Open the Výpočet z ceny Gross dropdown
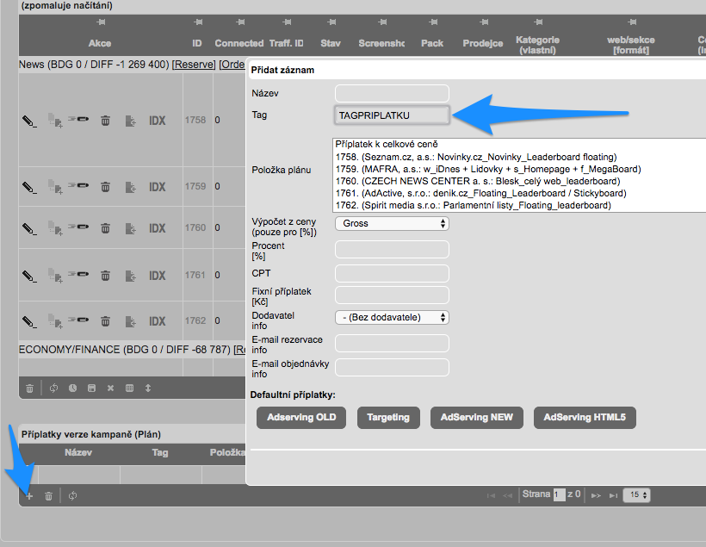Screen dimensions: 706x547 (x=392, y=223)
